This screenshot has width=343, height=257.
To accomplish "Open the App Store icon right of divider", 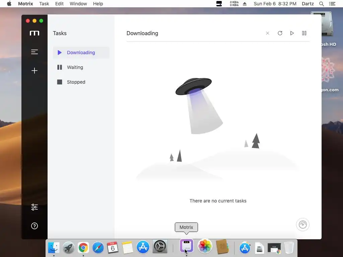I will 245,248.
